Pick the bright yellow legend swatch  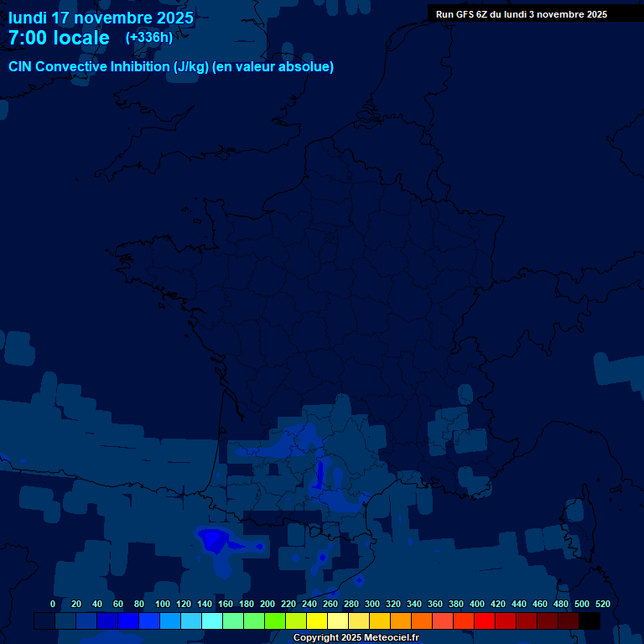(x=317, y=621)
